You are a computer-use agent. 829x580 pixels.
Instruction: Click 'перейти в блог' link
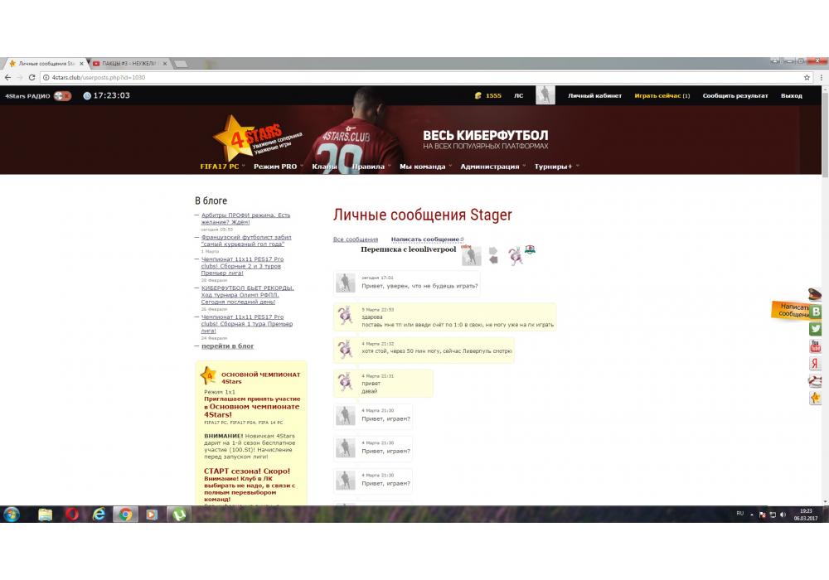click(x=227, y=346)
